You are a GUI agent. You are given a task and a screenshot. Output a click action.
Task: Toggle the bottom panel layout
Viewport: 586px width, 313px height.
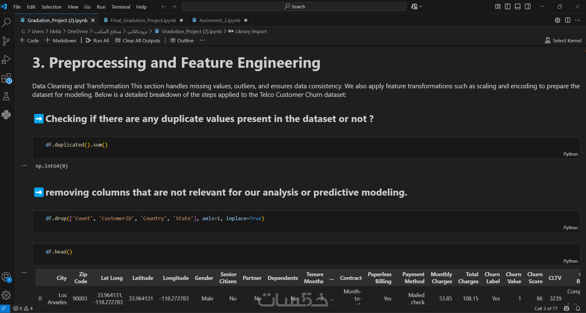(518, 6)
